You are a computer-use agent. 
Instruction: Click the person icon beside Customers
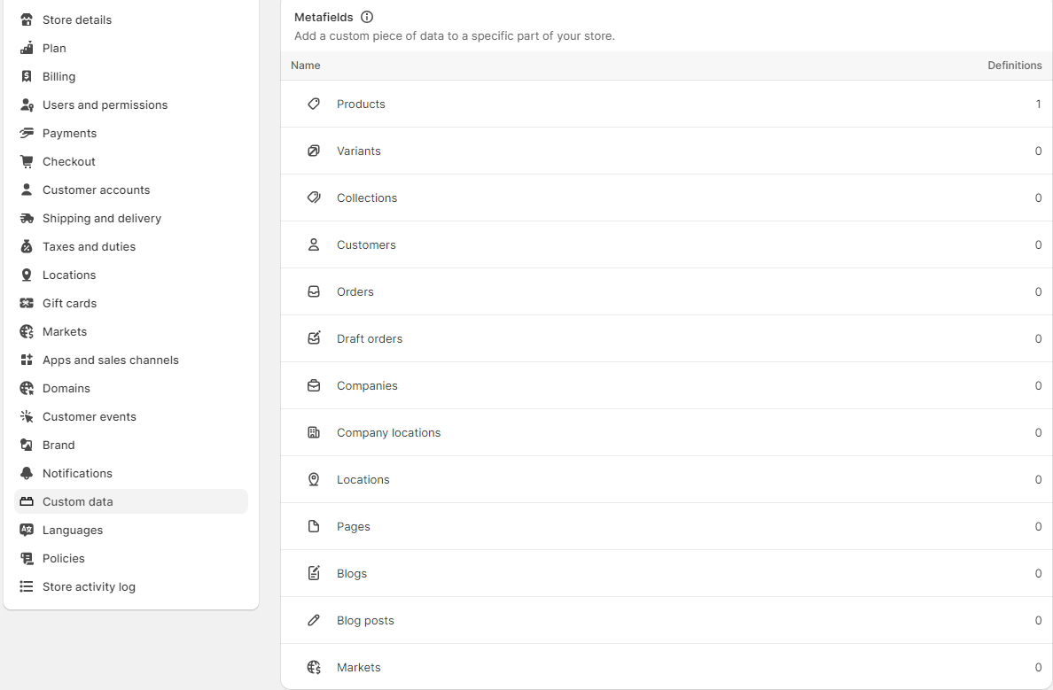tap(314, 244)
